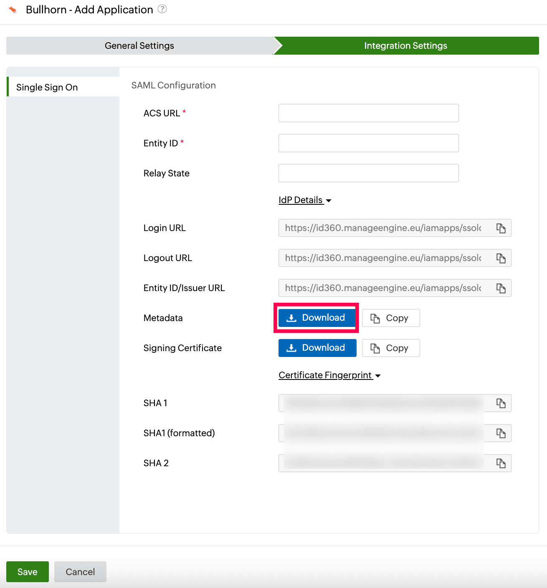Copy the Signing Certificate
The width and height of the screenshot is (547, 588).
(x=391, y=348)
